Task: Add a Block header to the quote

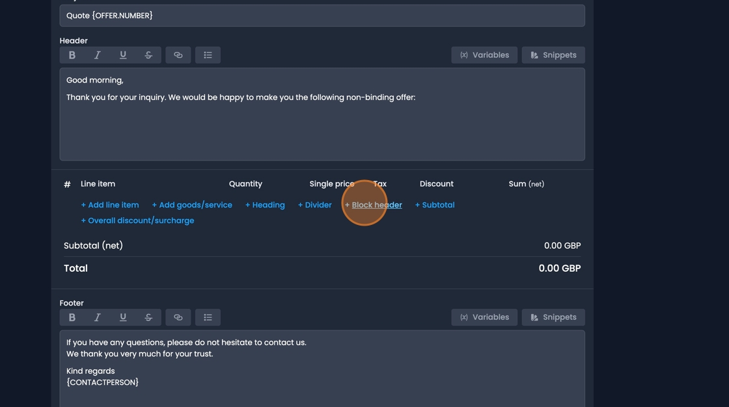Action: coord(373,204)
